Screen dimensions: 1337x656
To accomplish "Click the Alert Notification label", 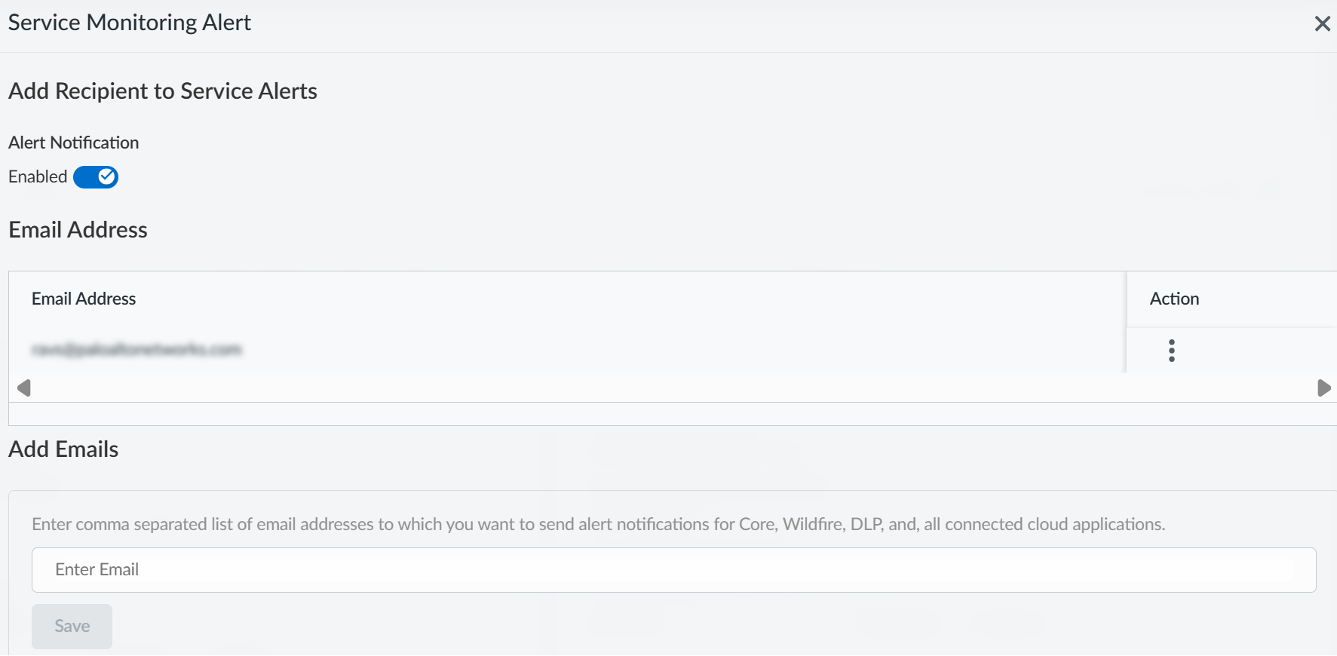I will click(74, 143).
